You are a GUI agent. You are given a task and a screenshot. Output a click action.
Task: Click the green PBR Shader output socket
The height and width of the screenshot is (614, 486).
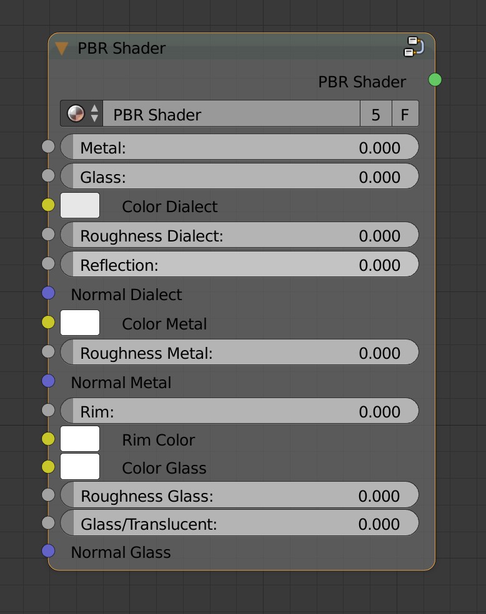(435, 80)
